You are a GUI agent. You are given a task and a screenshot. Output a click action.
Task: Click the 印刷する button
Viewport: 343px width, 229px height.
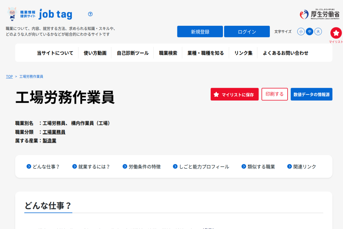click(275, 94)
